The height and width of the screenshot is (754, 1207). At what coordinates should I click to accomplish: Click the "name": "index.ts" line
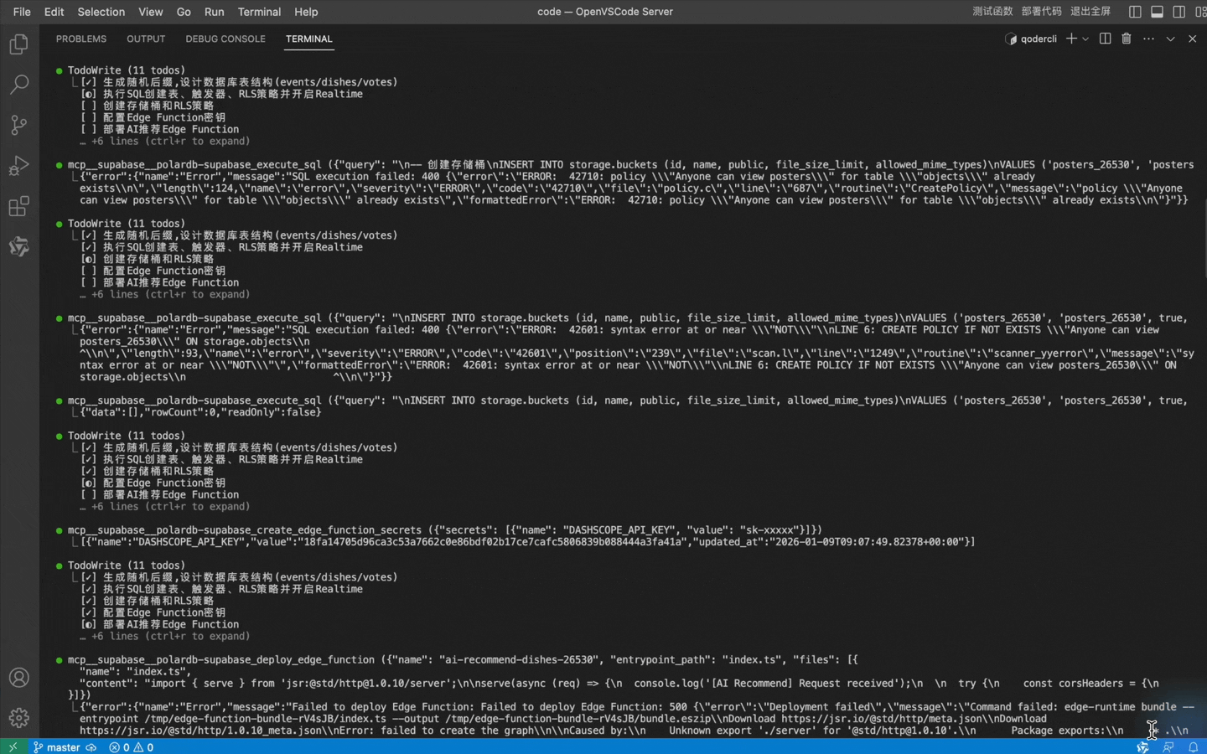coord(135,671)
